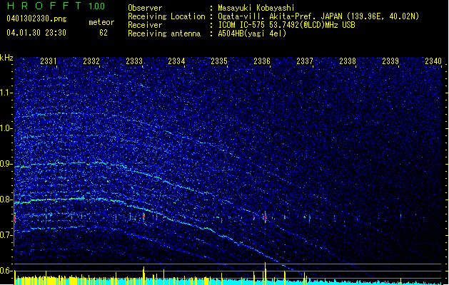
Task: Click the tallest yellow spike under 2336 in the bottom graph
Action: tap(265, 274)
